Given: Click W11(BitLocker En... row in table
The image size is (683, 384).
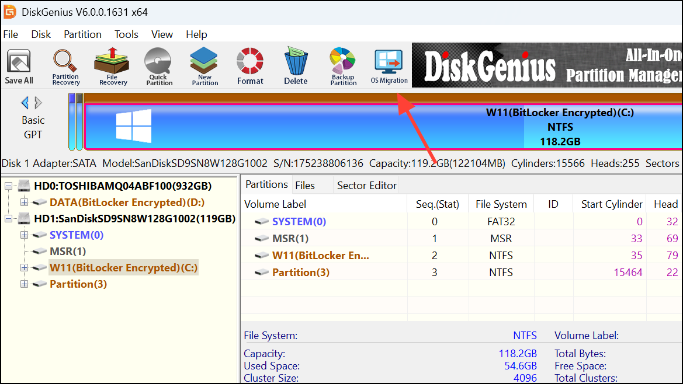Looking at the screenshot, I should pos(462,255).
